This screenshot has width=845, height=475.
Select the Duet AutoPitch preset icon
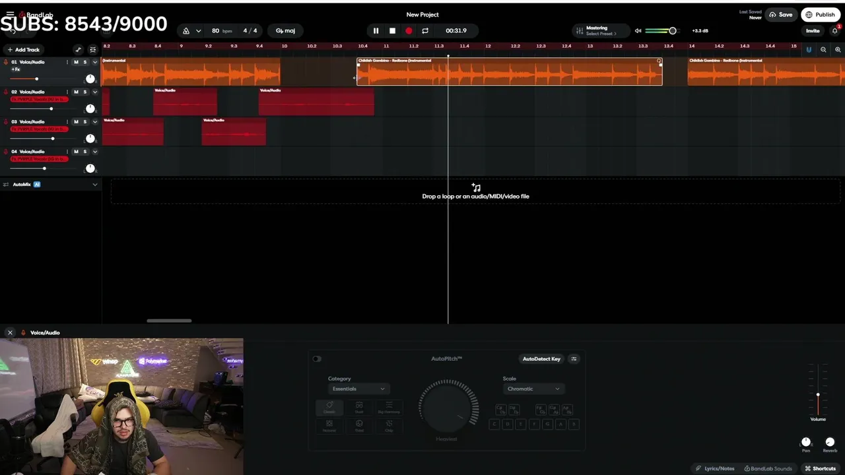point(359,408)
